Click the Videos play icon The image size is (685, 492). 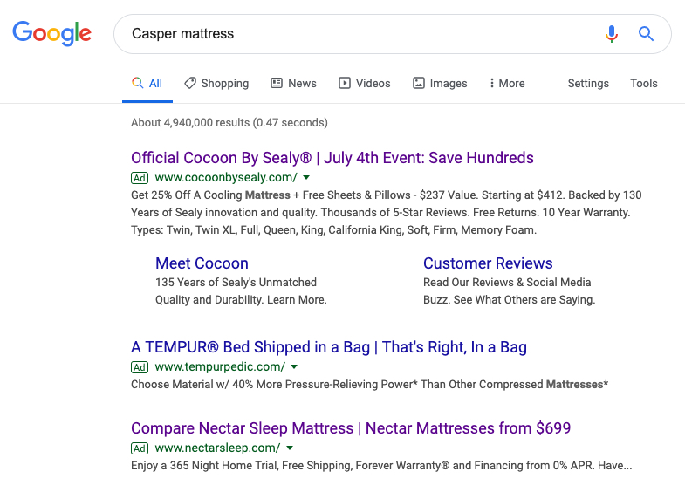click(345, 83)
